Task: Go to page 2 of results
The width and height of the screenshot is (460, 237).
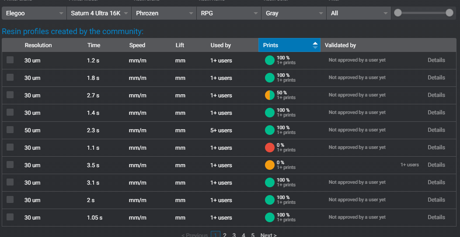Action: (225, 235)
